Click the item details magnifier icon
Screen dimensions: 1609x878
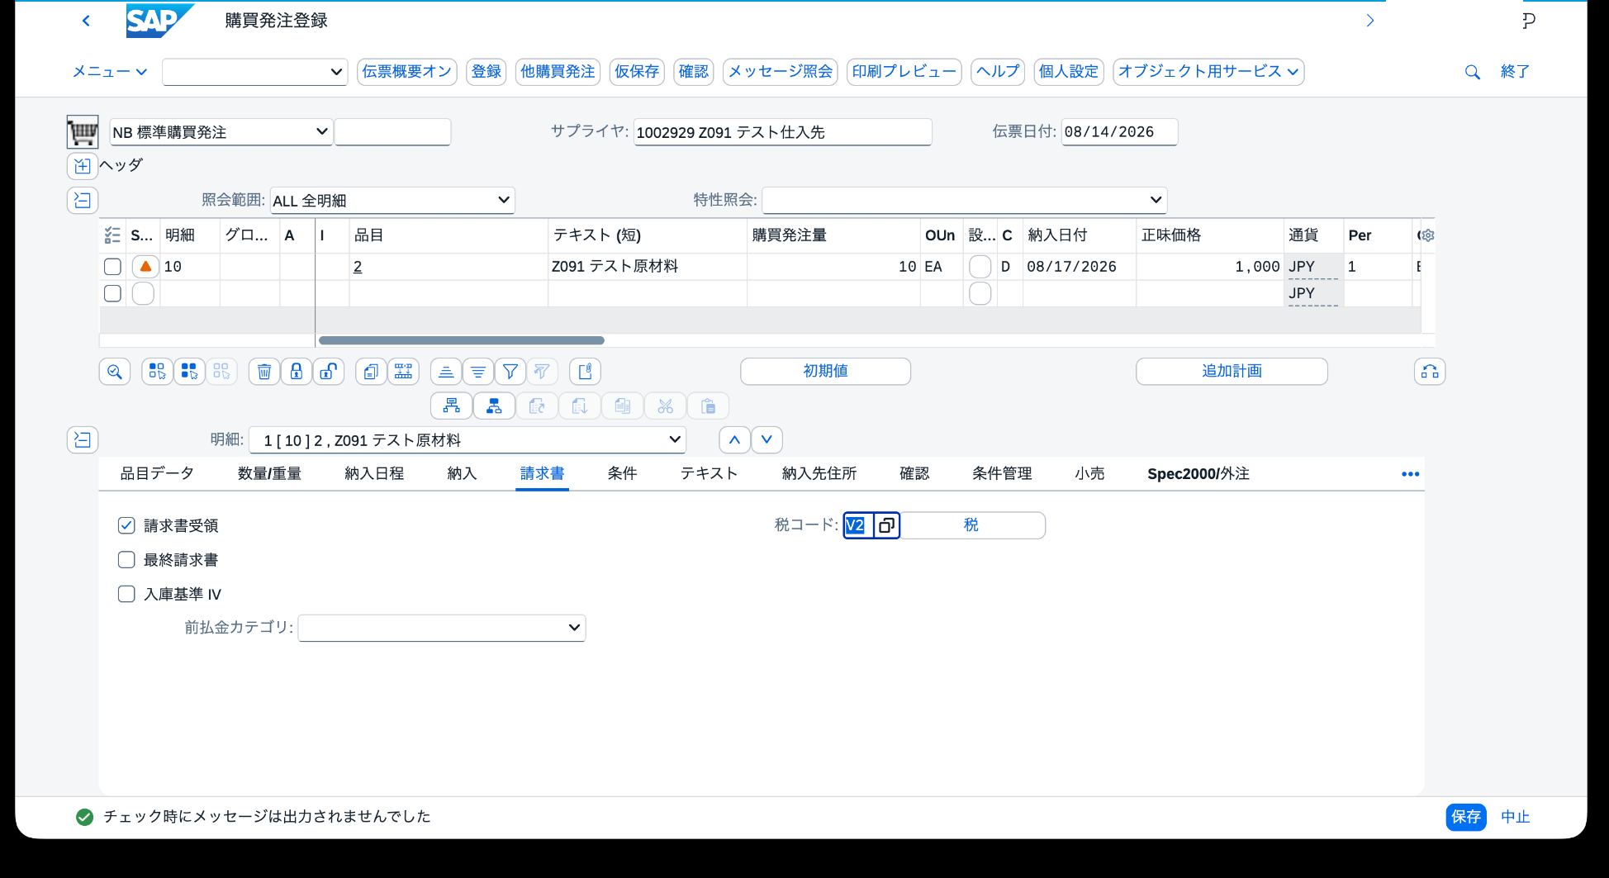115,372
